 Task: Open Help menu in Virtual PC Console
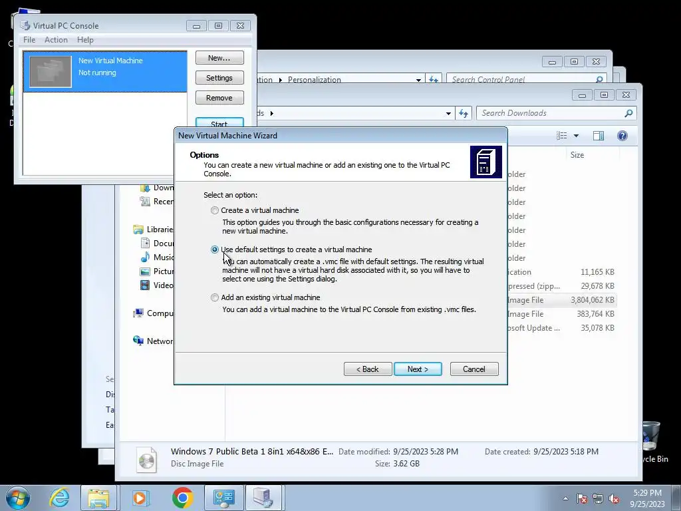[x=85, y=39]
